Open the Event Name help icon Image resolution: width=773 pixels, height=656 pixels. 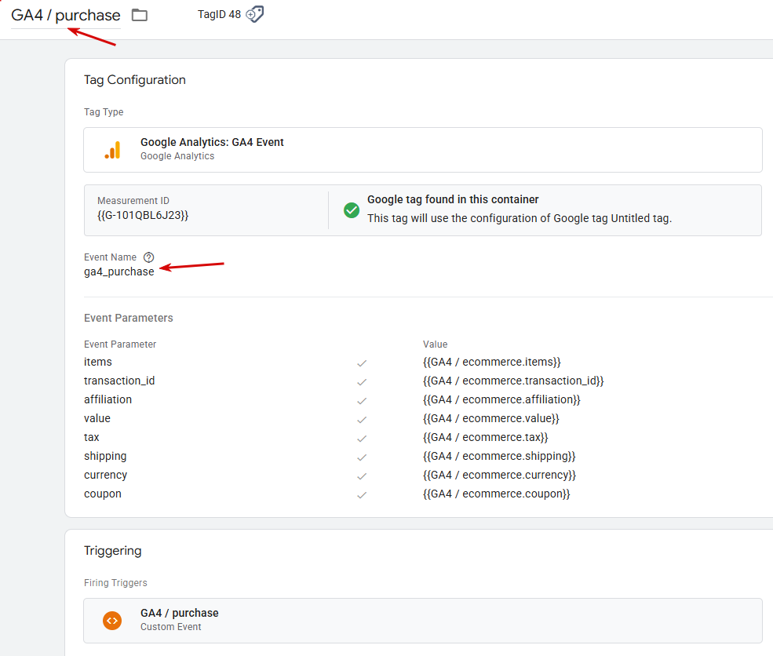click(x=149, y=257)
